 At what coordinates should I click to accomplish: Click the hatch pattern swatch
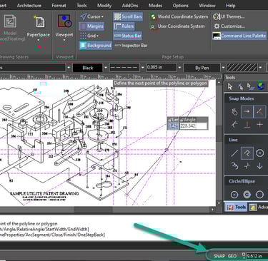click(x=242, y=68)
